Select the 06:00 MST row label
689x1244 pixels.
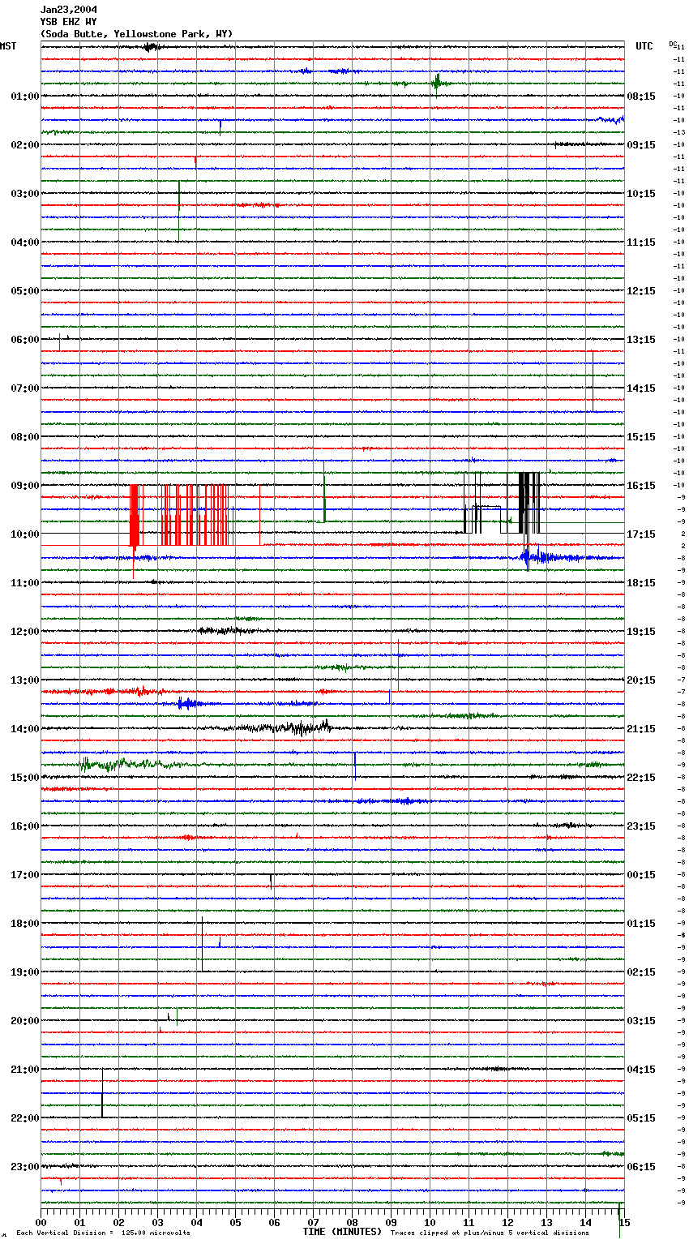(24, 340)
